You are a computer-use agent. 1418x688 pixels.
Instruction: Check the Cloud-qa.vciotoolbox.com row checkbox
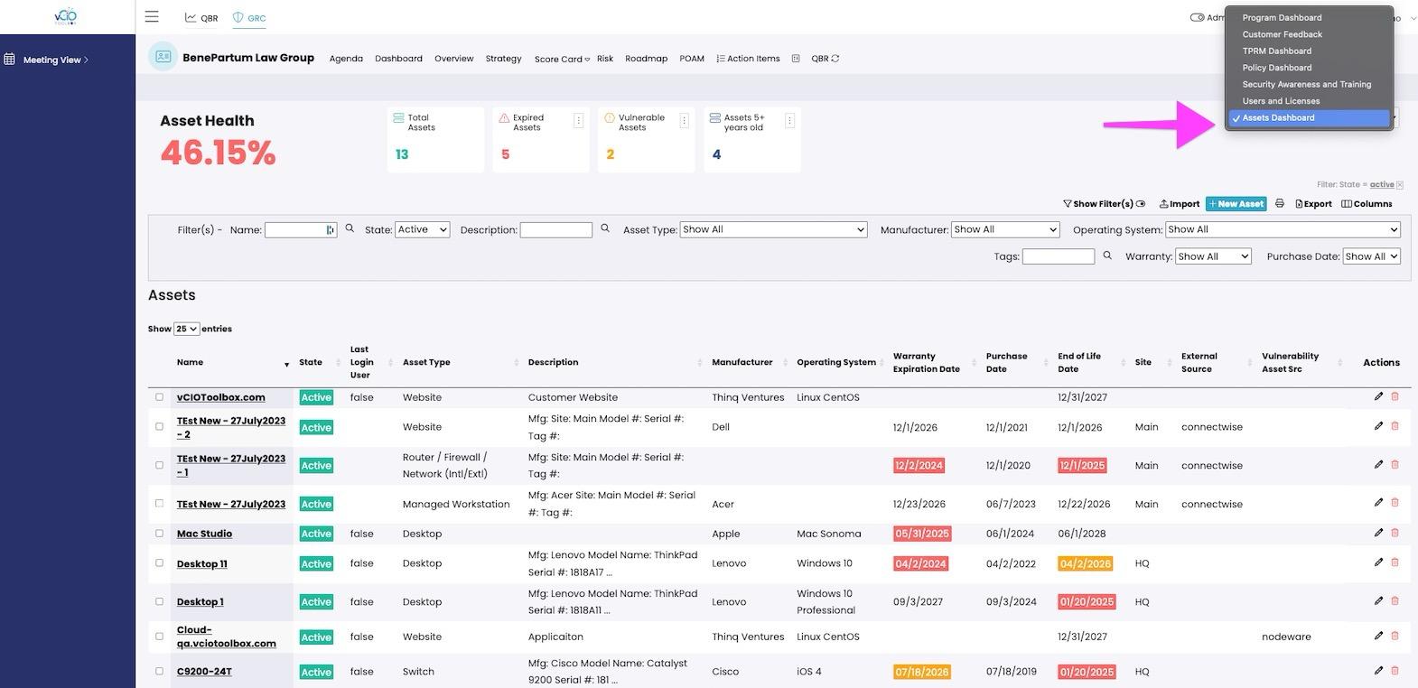point(160,636)
